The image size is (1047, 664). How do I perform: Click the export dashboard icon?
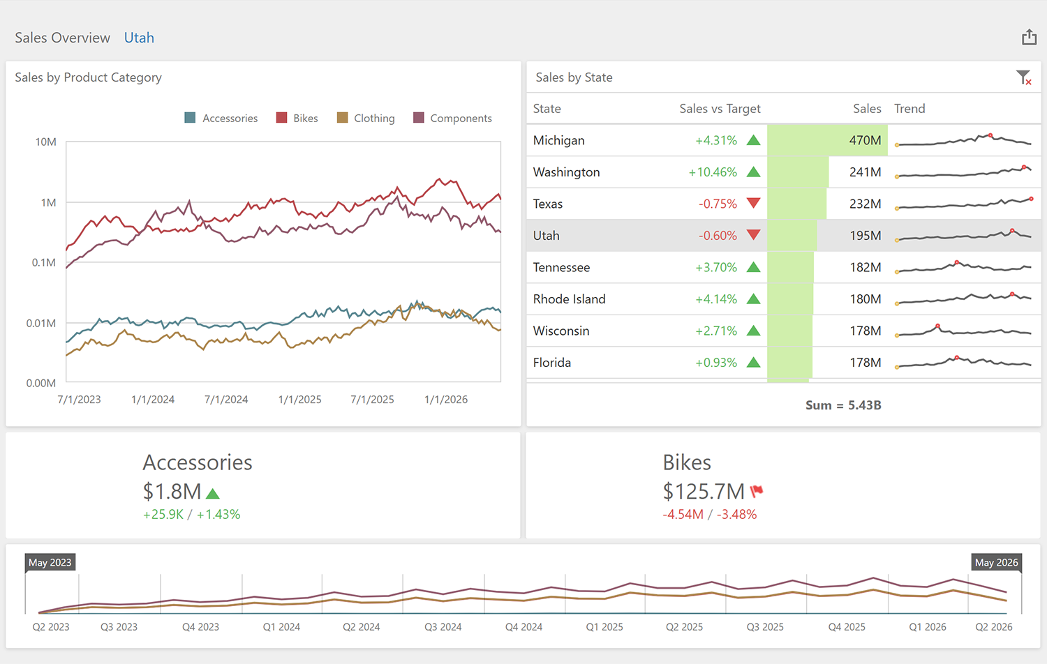point(1029,37)
